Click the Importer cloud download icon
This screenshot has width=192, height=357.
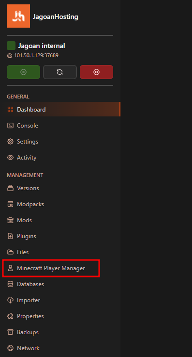pyautogui.click(x=11, y=300)
